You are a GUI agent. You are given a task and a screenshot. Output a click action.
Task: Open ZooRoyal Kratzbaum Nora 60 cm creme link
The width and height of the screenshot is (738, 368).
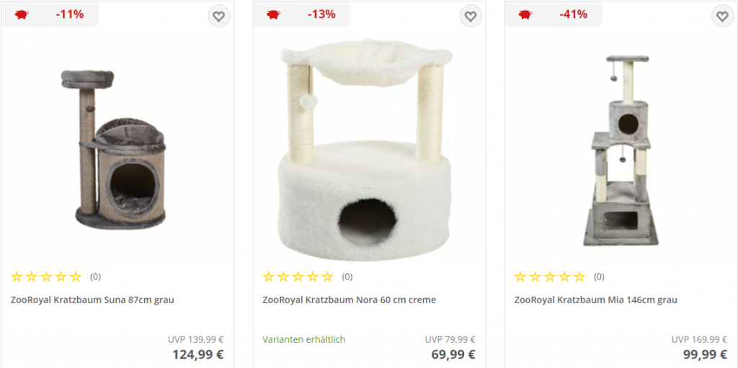pos(350,300)
